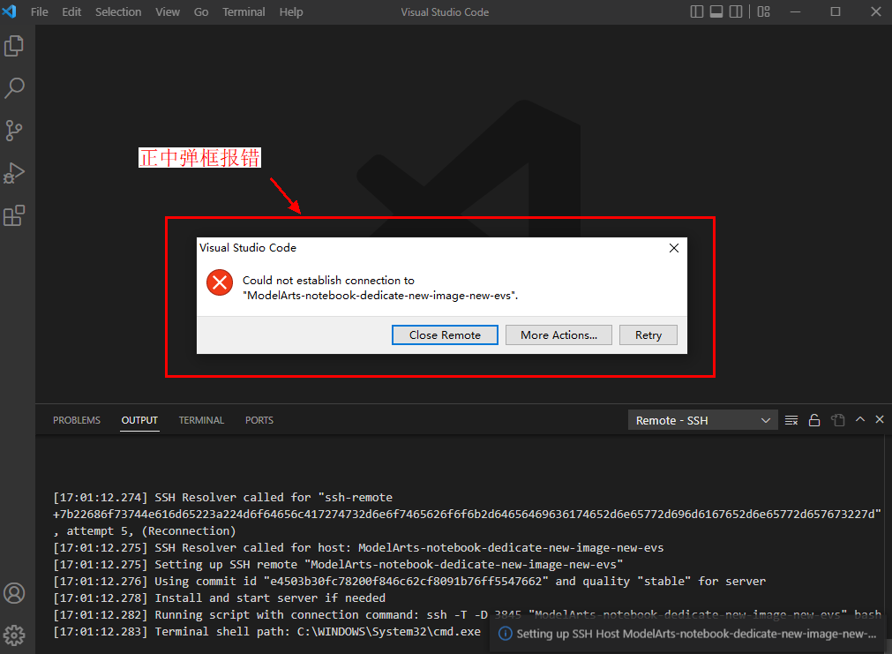Toggle the primary side bar layout icon
Viewport: 892px width, 654px height.
697,11
